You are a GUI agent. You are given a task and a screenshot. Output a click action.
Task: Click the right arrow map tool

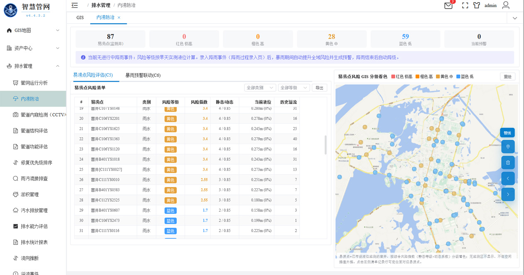coord(508,194)
